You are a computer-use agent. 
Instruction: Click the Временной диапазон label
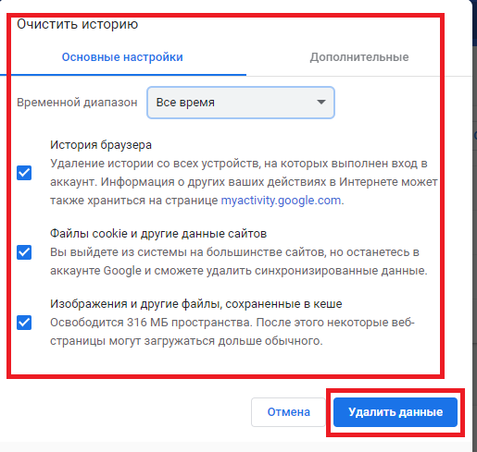point(77,103)
